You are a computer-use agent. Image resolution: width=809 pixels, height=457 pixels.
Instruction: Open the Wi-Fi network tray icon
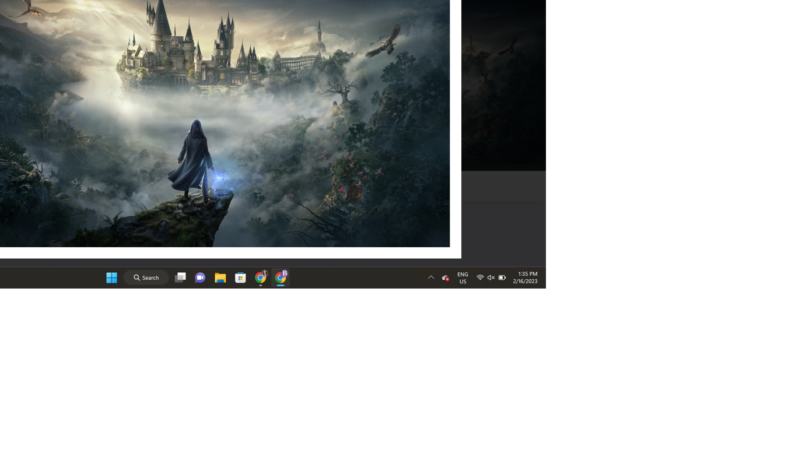[x=480, y=278]
